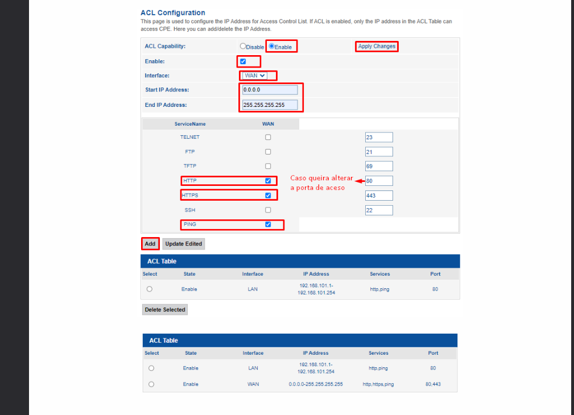Click the Apply Changes button

coord(377,47)
